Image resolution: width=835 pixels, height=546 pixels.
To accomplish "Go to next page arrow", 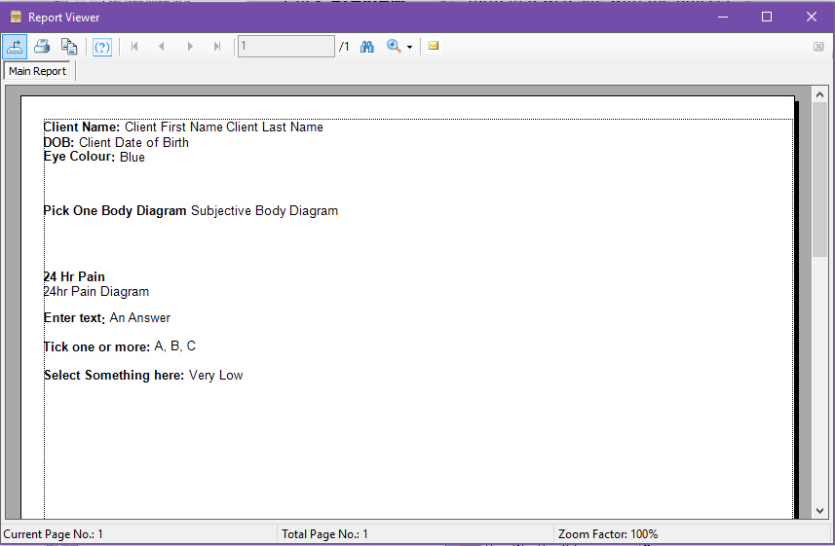I will coord(190,46).
